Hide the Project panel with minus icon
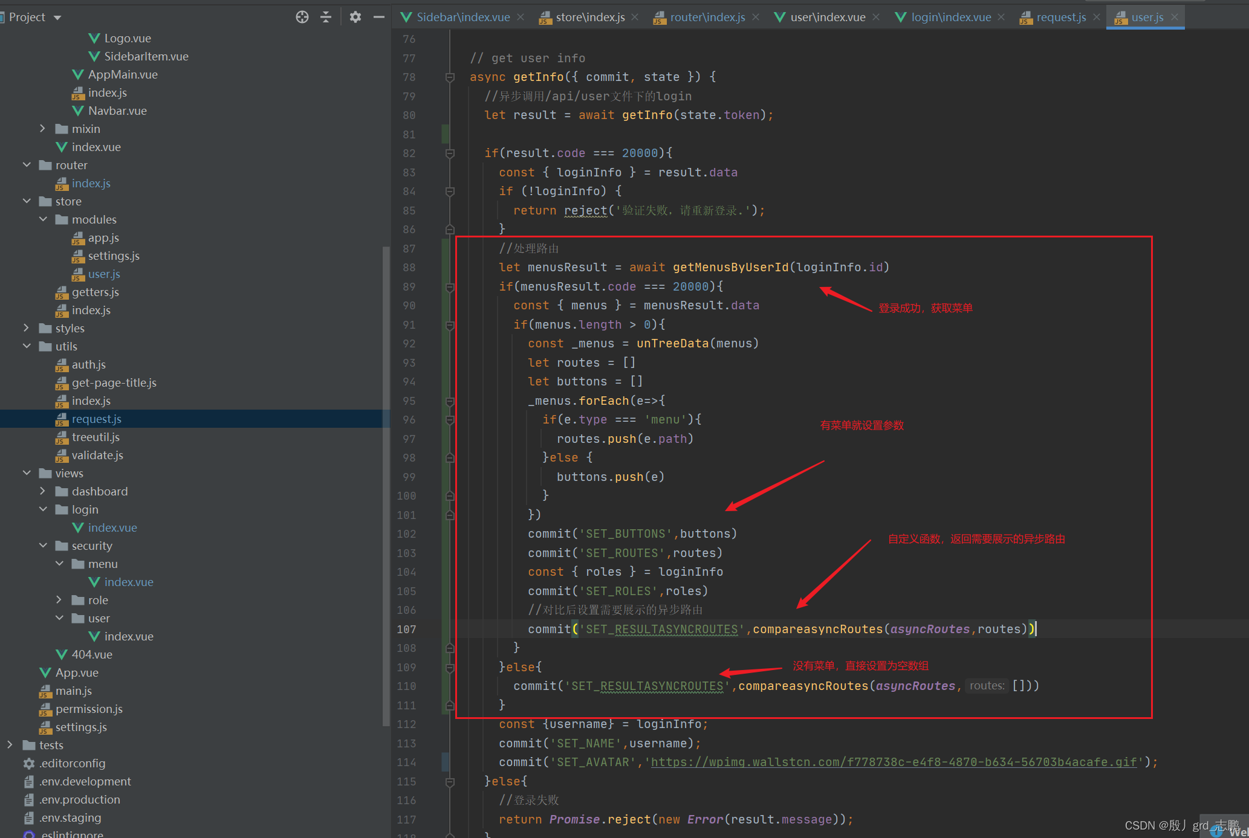This screenshot has height=838, width=1249. (379, 17)
